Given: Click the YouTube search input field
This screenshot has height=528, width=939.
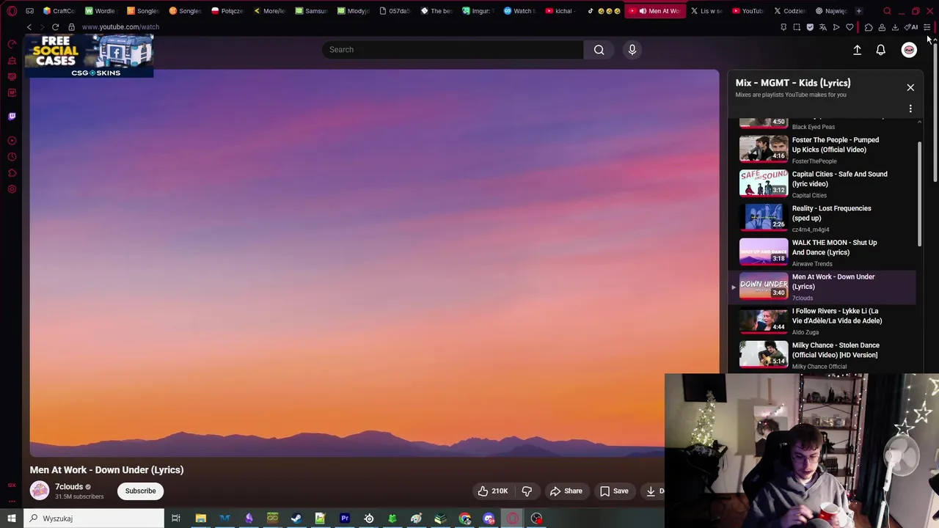Looking at the screenshot, I should click(x=453, y=49).
